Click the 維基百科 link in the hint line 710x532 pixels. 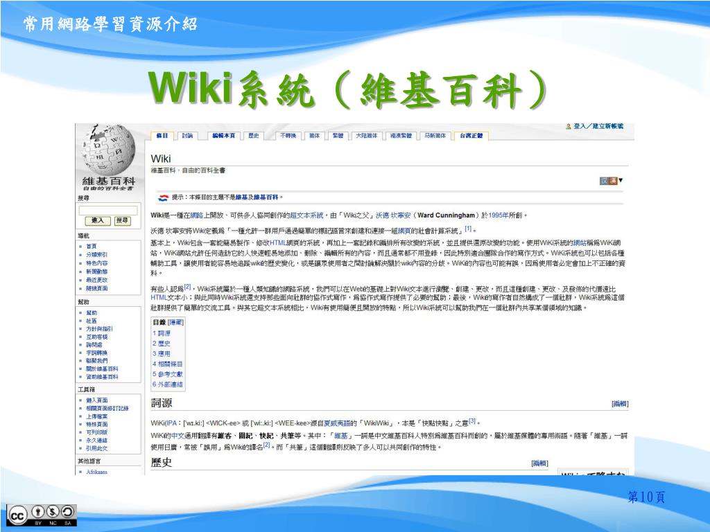[x=266, y=197]
